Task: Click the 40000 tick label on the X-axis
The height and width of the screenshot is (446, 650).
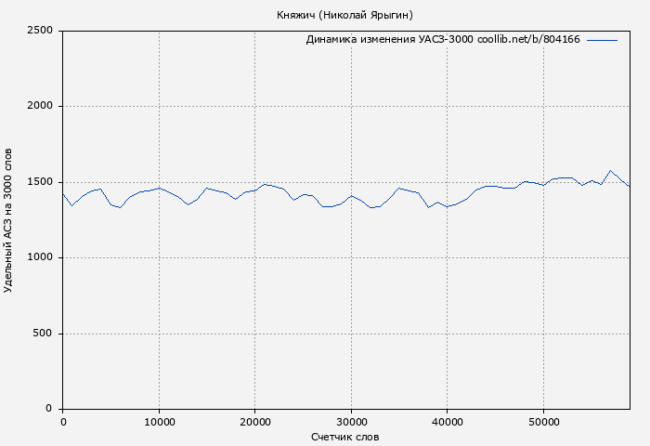Action: 448,422
